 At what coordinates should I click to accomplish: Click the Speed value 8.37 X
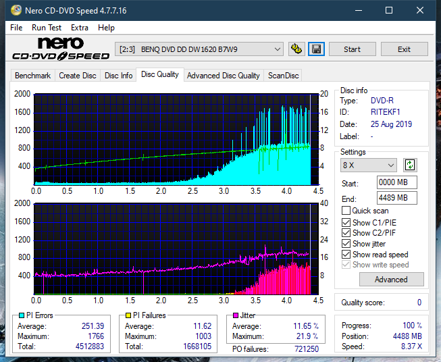[411, 346]
